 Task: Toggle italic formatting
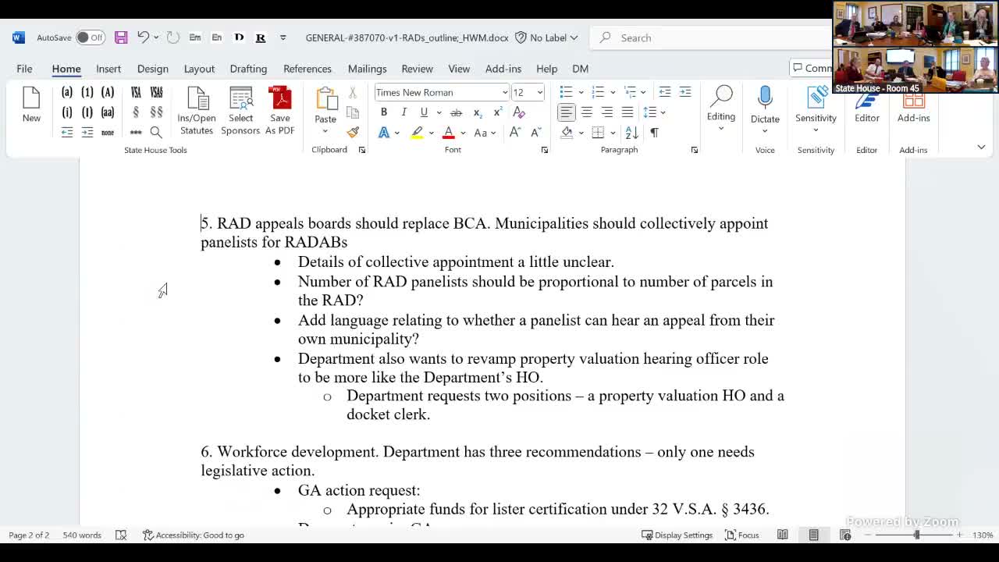click(404, 112)
